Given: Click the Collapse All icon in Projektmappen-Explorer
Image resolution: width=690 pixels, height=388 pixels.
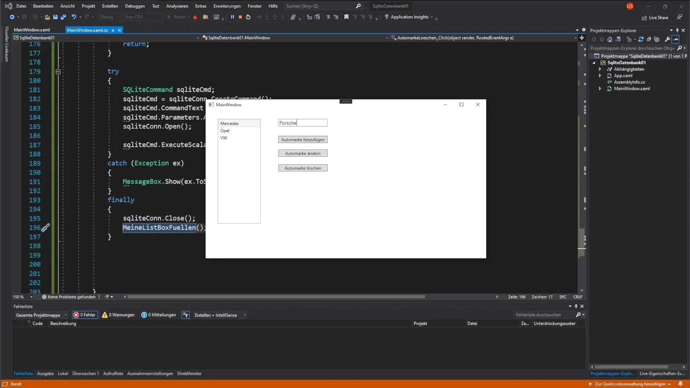Looking at the screenshot, I should click(649, 40).
